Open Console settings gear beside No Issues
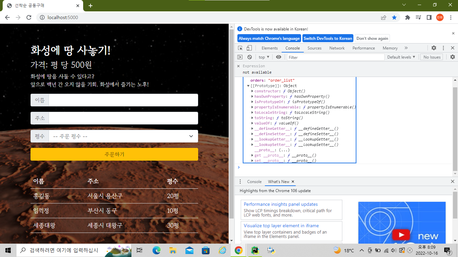Image resolution: width=458 pixels, height=257 pixels. 453,57
